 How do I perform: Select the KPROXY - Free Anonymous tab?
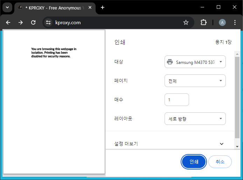[55, 8]
